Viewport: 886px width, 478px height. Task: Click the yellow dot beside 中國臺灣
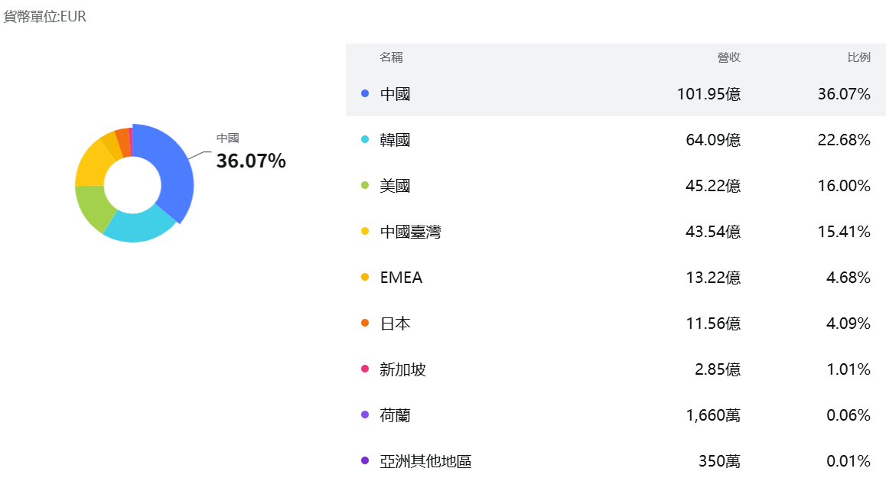[x=365, y=232]
